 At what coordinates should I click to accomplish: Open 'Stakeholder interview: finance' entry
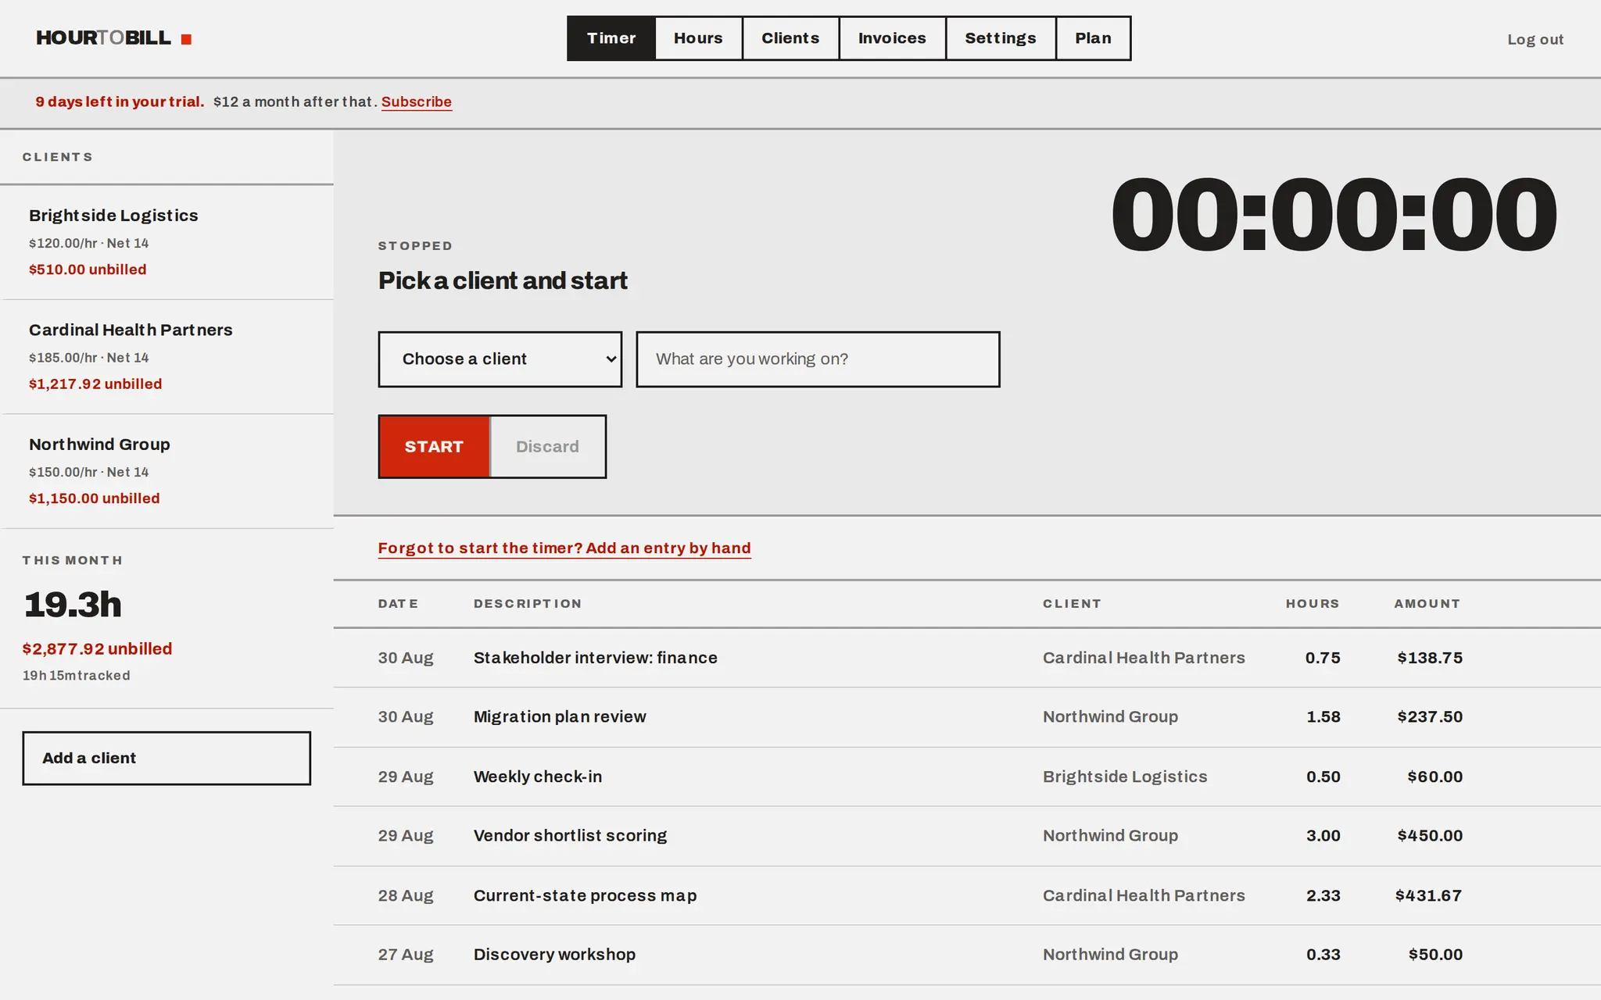click(x=595, y=658)
